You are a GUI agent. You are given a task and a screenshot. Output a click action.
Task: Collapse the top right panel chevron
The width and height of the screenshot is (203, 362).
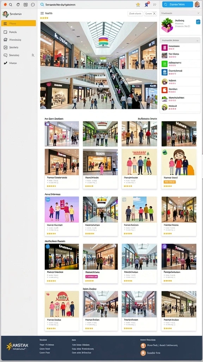[198, 13]
